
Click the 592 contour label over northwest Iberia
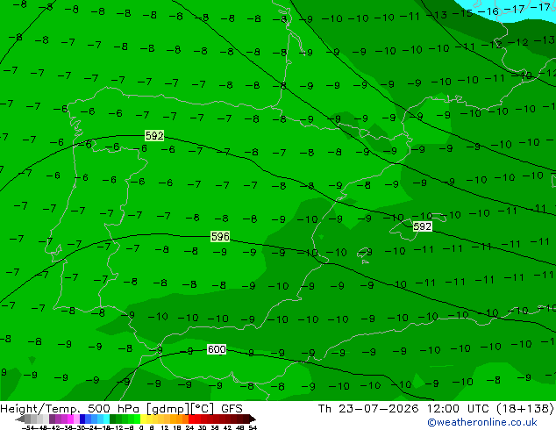pos(154,135)
